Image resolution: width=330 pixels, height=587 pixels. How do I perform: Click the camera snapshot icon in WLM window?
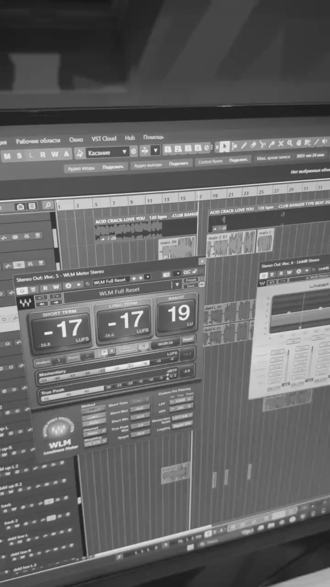click(x=167, y=275)
